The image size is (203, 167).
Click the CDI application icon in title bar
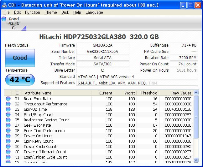click(4, 5)
